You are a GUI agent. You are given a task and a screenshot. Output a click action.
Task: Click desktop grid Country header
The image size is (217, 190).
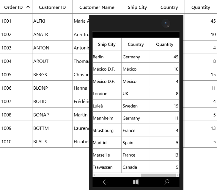point(169,7)
